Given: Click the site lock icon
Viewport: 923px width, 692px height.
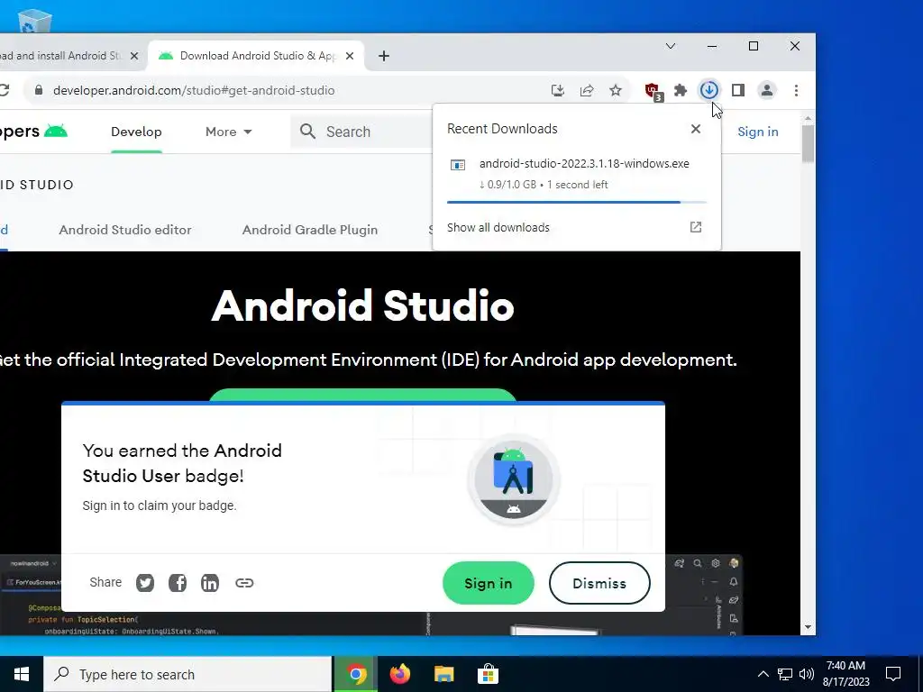Looking at the screenshot, I should click(x=39, y=90).
